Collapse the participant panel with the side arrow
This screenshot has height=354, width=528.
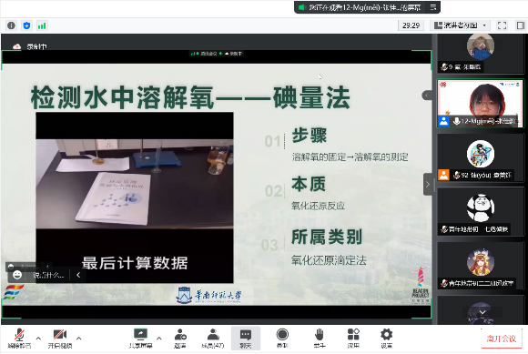(427, 185)
